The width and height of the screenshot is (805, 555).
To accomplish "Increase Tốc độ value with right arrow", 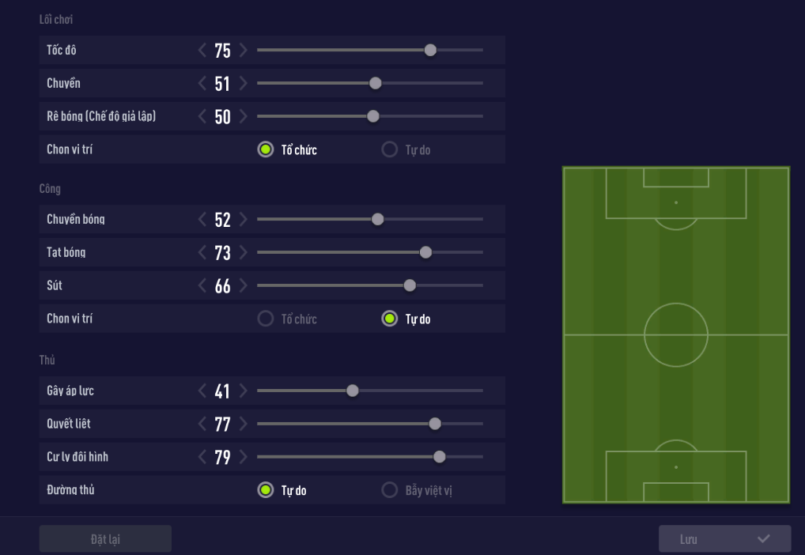I will coord(243,51).
